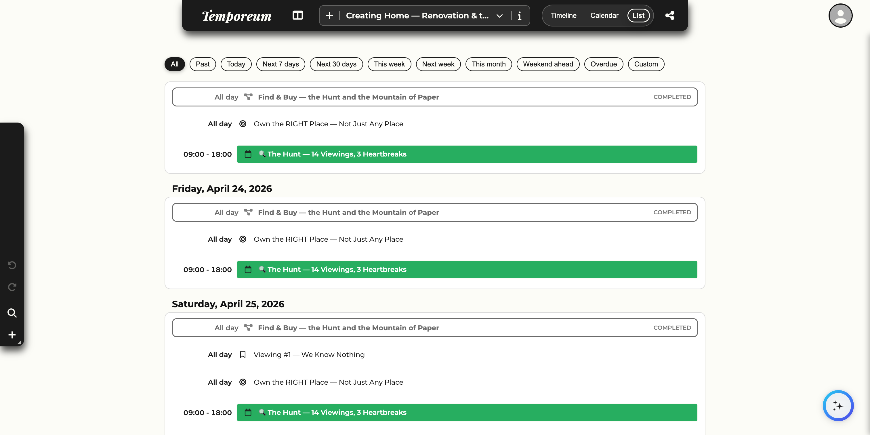Open project dropdown chevron in header
870x435 pixels.
[x=499, y=16]
